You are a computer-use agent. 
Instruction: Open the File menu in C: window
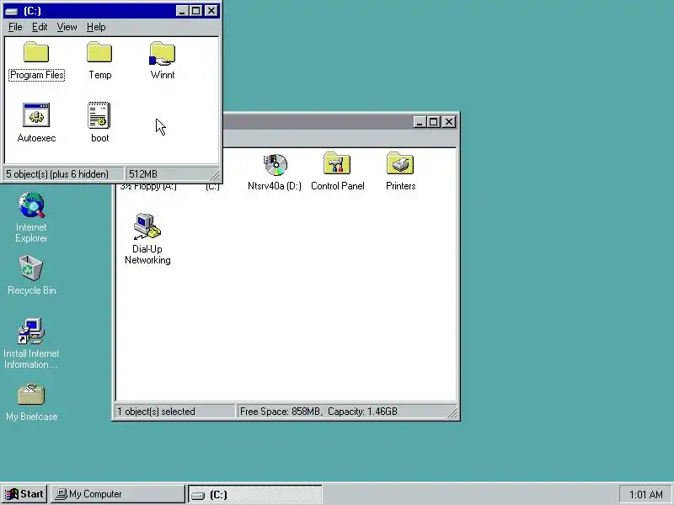click(x=15, y=27)
